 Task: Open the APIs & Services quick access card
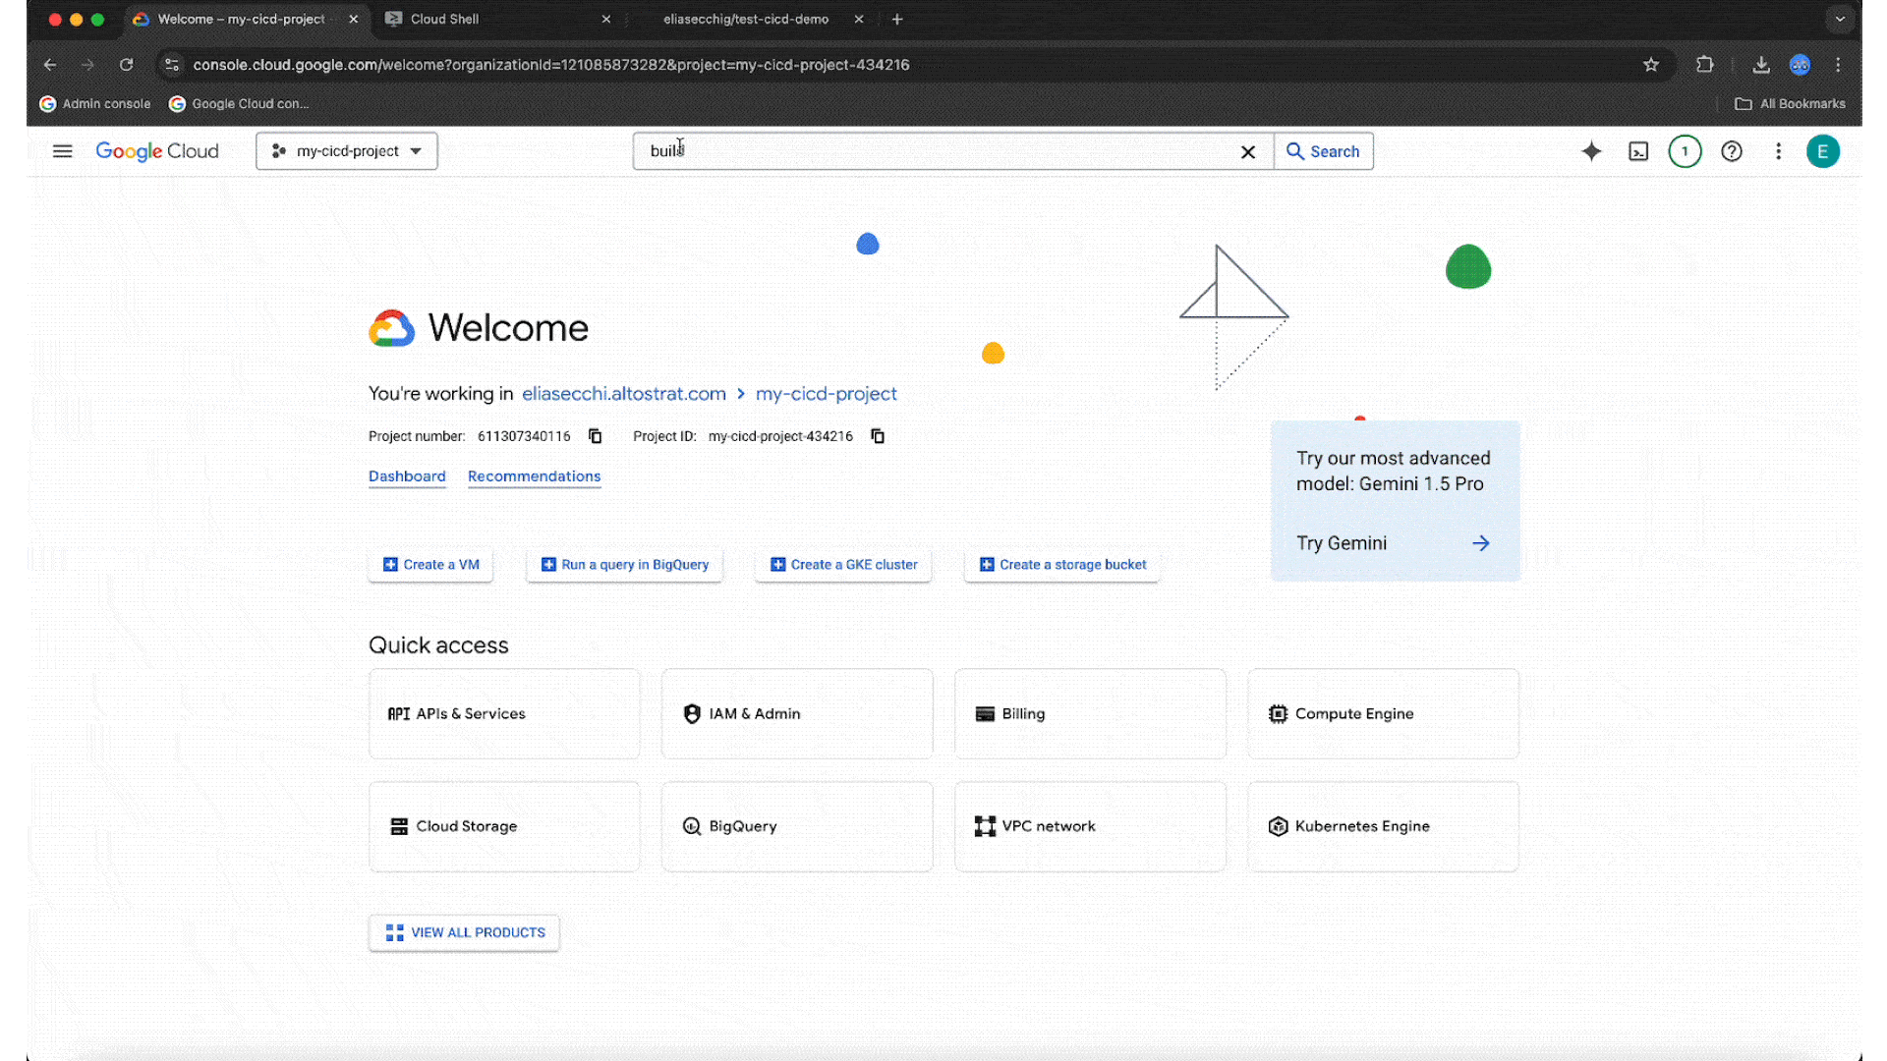pos(504,714)
